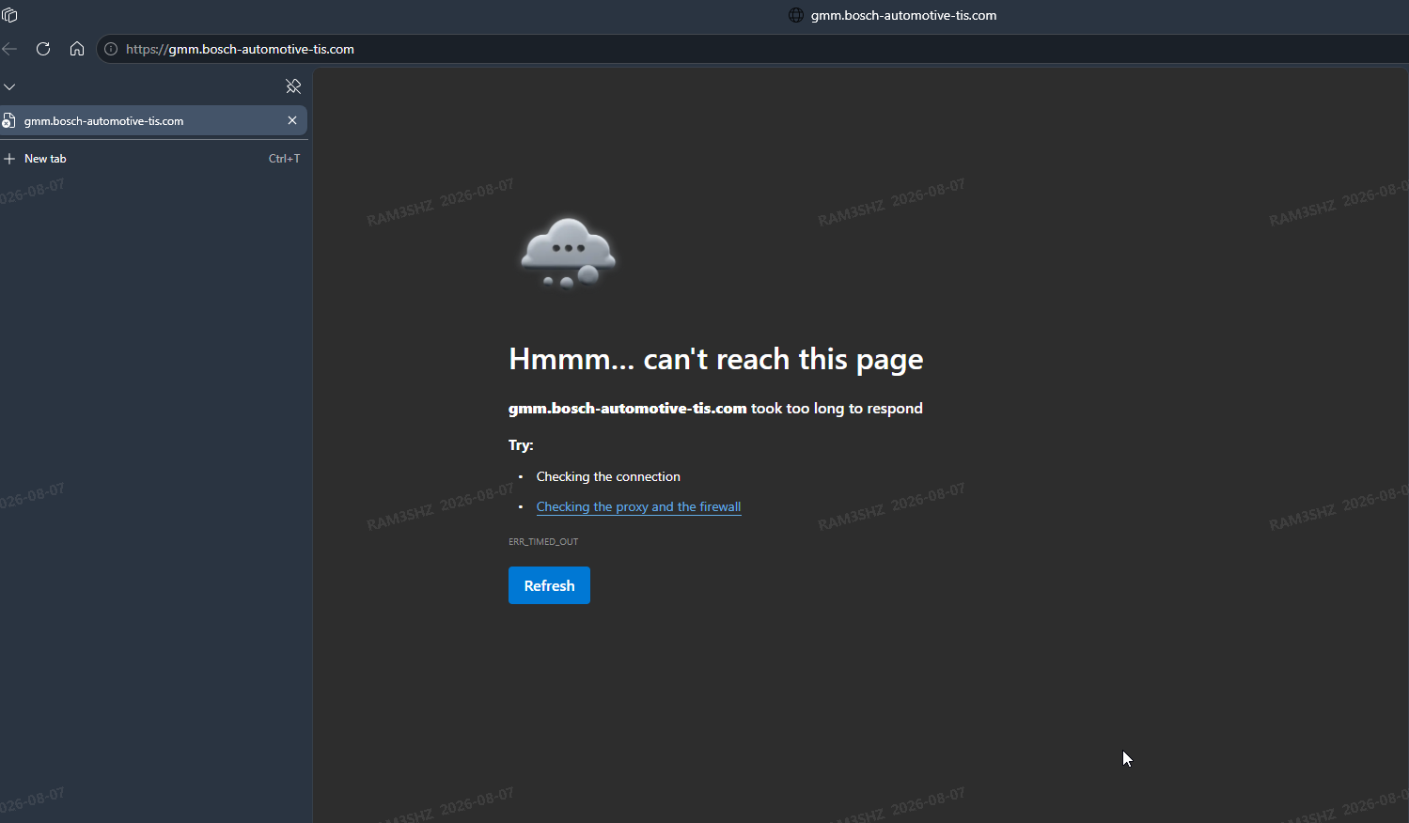Open a New tab

153,159
